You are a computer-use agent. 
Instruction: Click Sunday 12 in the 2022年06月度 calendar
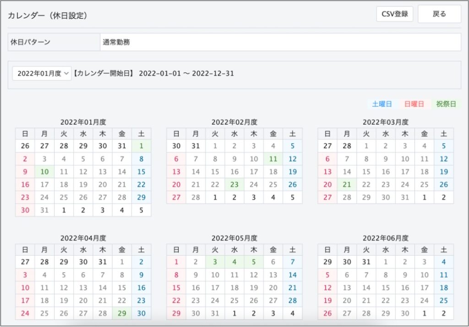click(327, 288)
